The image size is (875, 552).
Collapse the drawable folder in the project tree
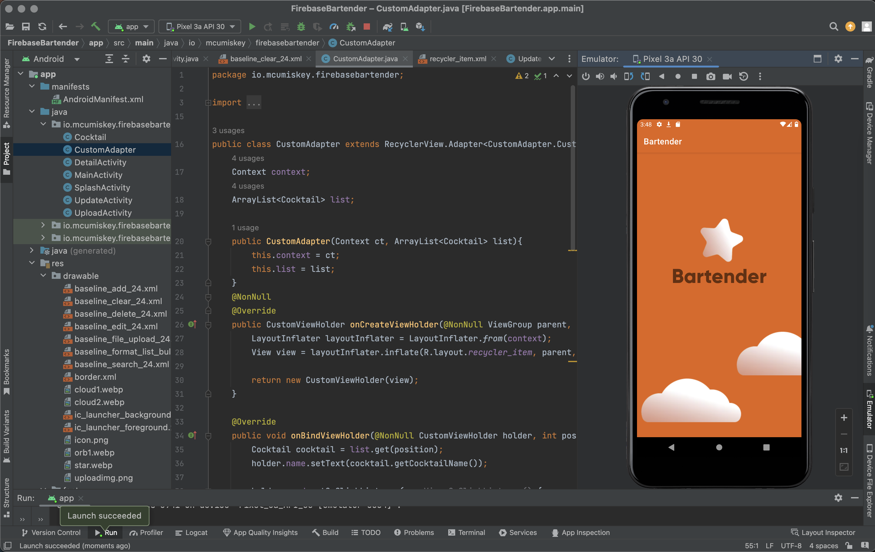pos(44,276)
